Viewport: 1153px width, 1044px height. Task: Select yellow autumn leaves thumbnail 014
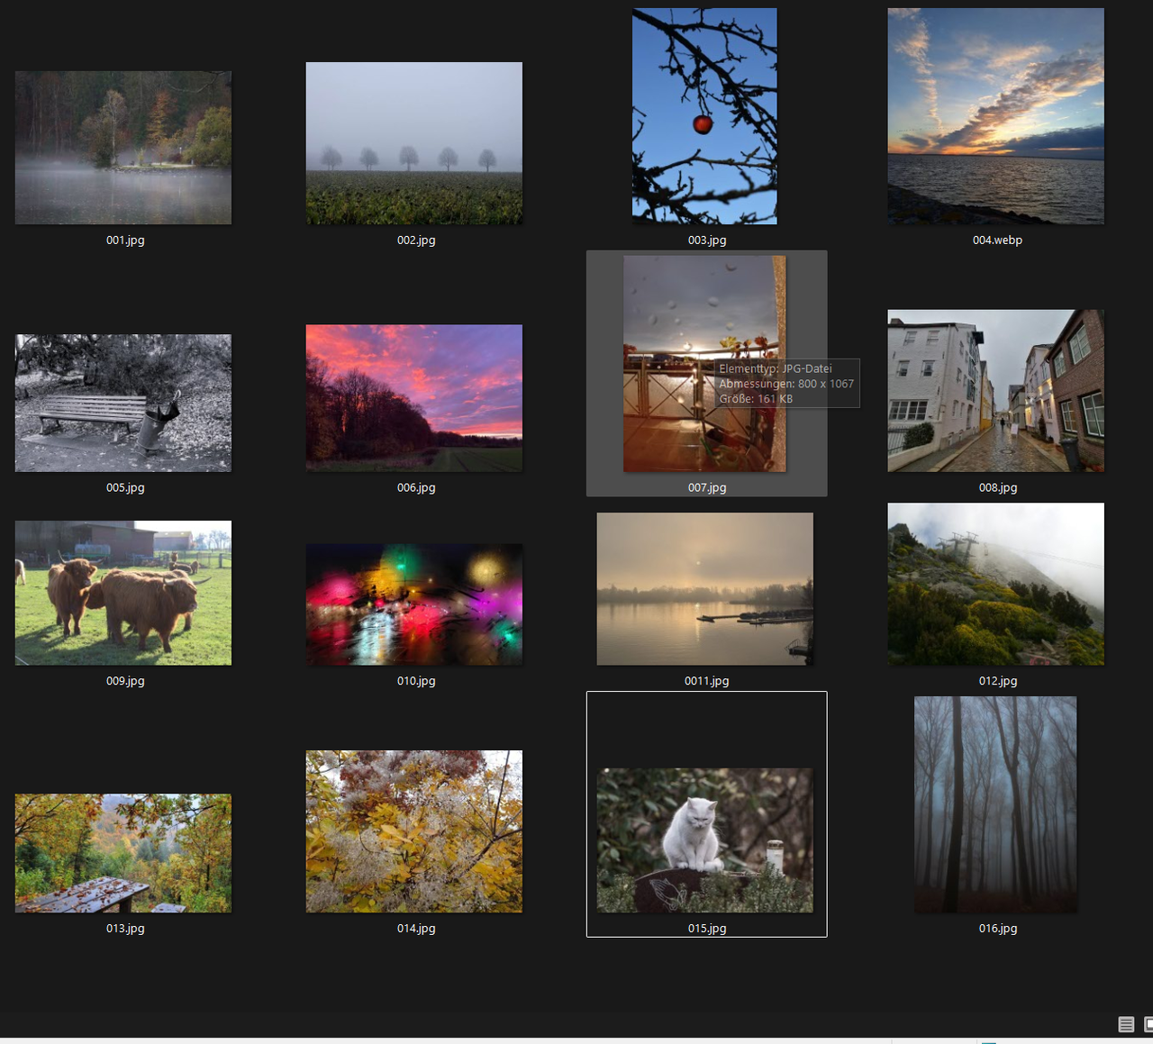click(x=414, y=831)
